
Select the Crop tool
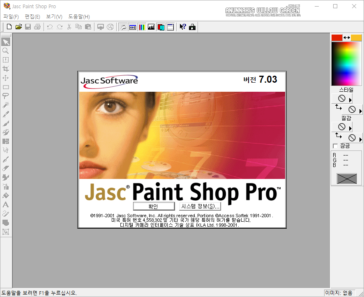pos(6,69)
